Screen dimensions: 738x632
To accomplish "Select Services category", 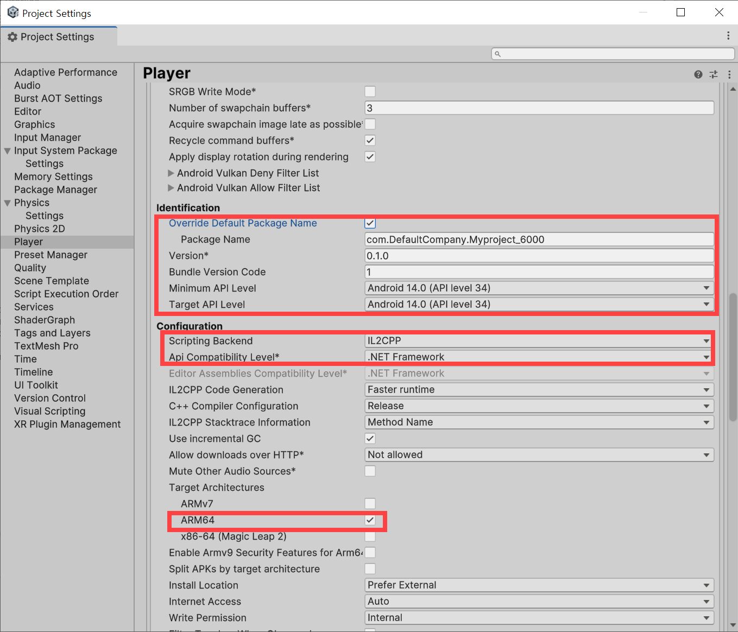I will tap(34, 307).
